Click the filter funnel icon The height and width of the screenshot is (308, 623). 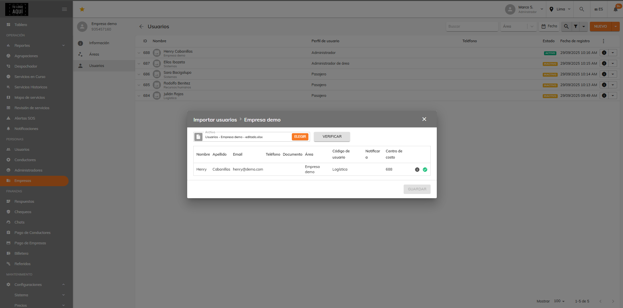576,26
